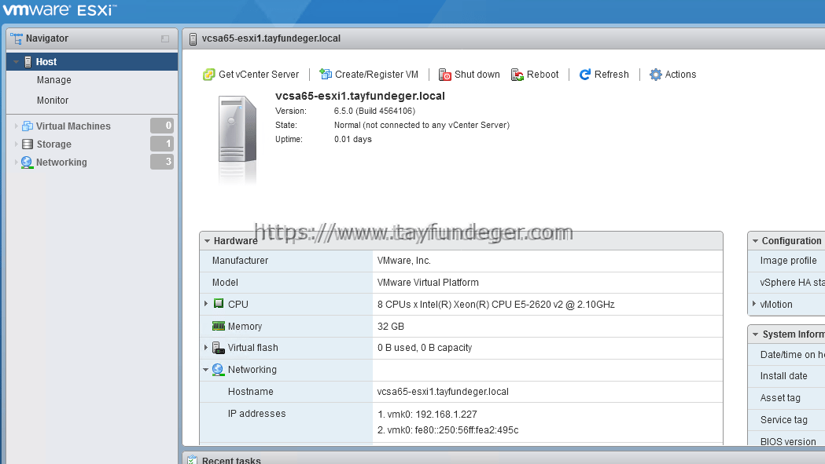825x464 pixels.
Task: Click the Host server icon in Navigator
Action: click(28, 62)
